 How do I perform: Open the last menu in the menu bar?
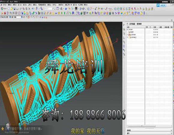coord(85,5)
